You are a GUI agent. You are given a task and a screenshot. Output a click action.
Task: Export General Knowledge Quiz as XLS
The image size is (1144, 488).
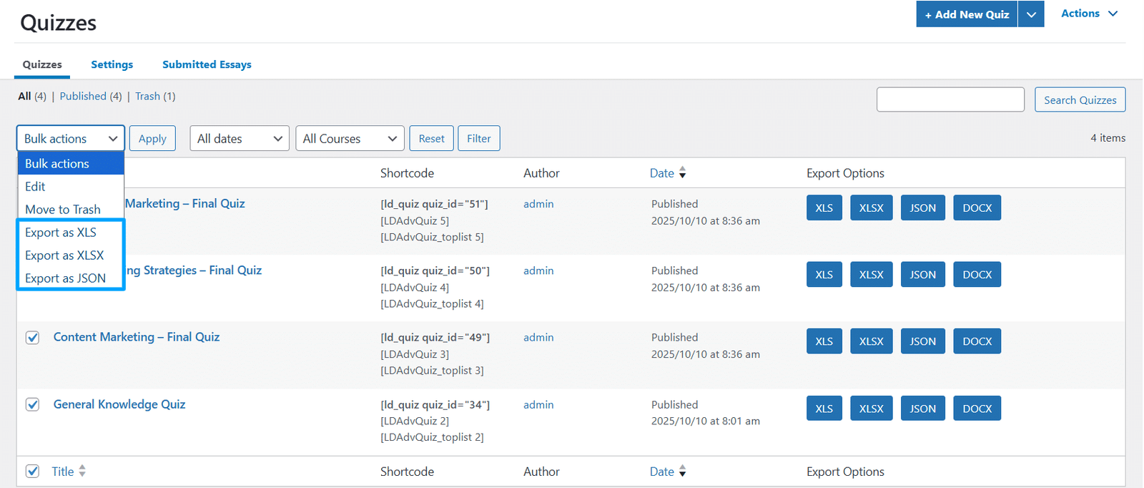click(x=824, y=409)
